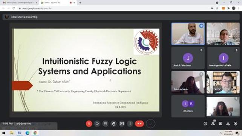Screen dimensions: 242x136
Task: Select José A. Martínez participant tile
Action: coord(188,58)
